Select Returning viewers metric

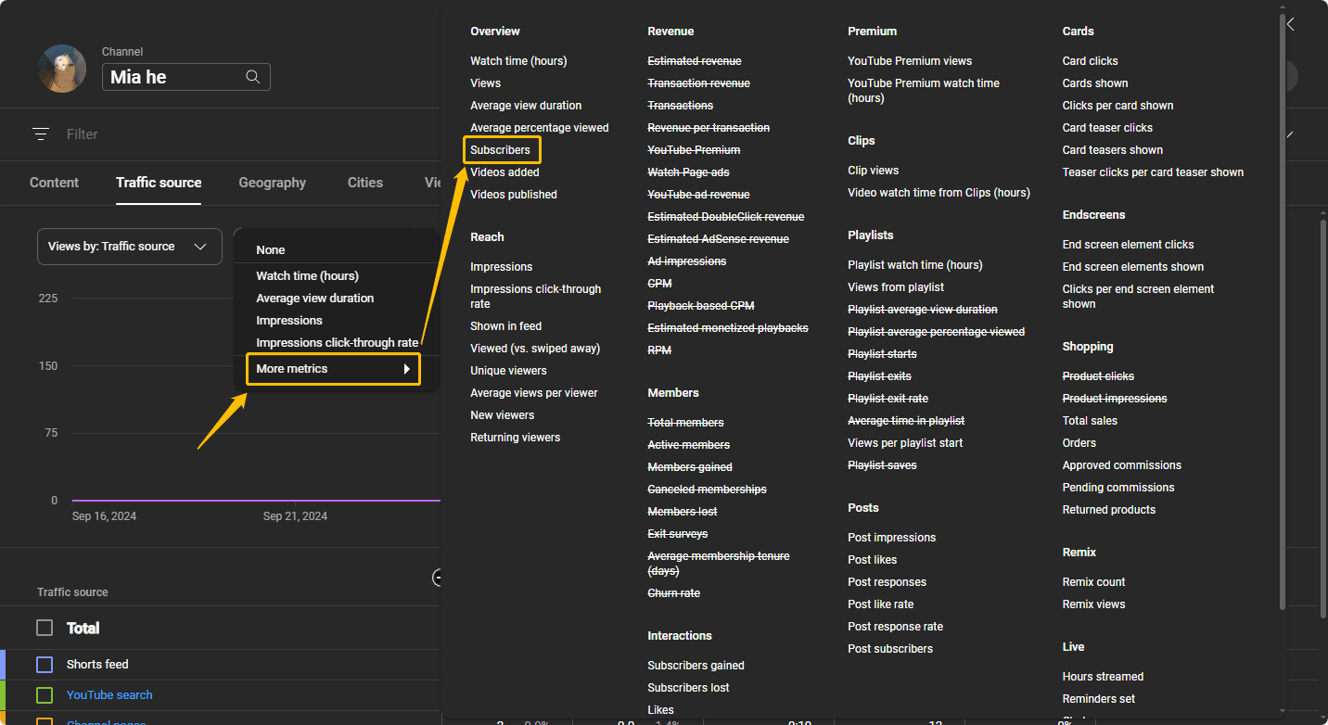click(x=515, y=438)
